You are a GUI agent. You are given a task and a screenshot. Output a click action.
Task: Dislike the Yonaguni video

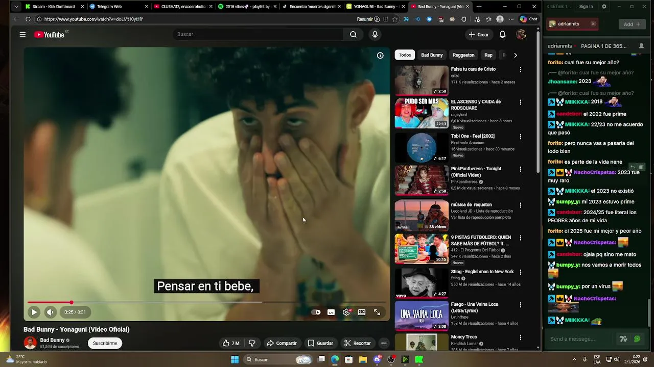click(x=252, y=343)
